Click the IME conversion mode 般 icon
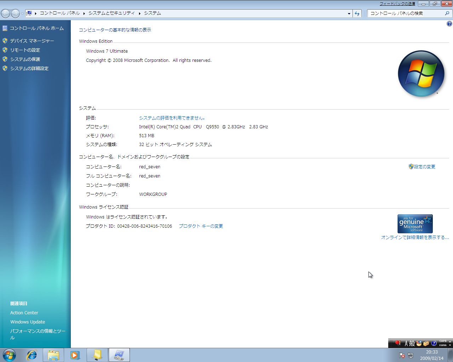The width and height of the screenshot is (453, 362). 412,343
